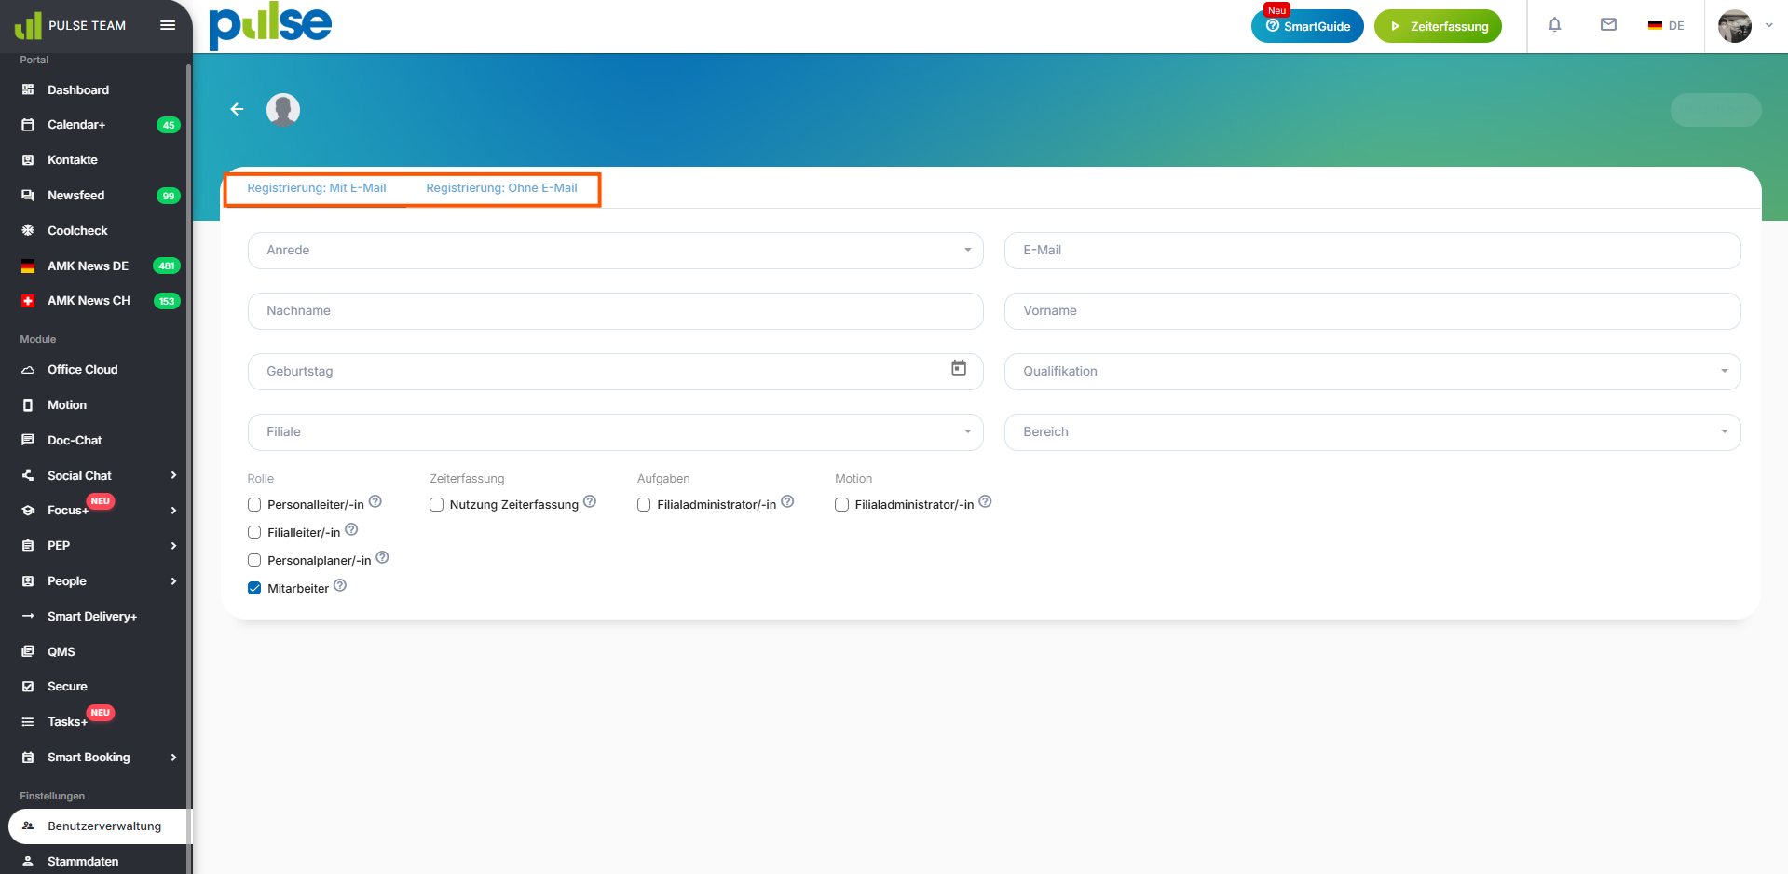Open the SmartGuide button
The height and width of the screenshot is (874, 1788).
[1307, 26]
